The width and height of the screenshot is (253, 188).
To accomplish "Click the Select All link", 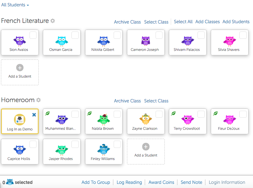I will pos(183,22).
